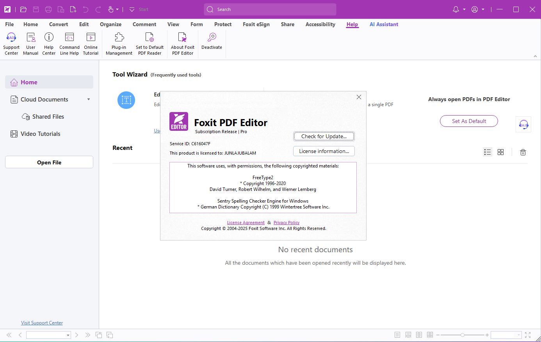Click About Foxit PDF Editor icon
This screenshot has height=342, width=541.
182,44
